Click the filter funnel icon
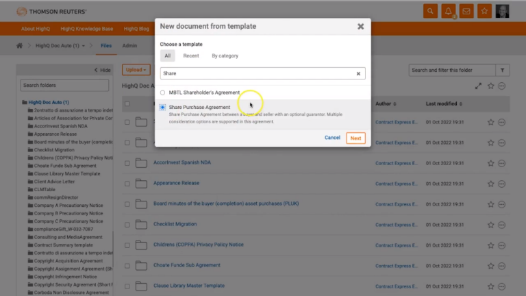This screenshot has width=526, height=296. tap(503, 70)
